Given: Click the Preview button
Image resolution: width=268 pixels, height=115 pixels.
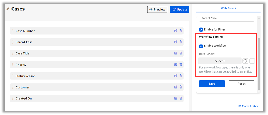Looking at the screenshot, I should click(157, 9).
